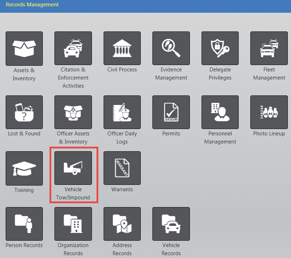Open the Lost & Found tile

click(x=24, y=112)
